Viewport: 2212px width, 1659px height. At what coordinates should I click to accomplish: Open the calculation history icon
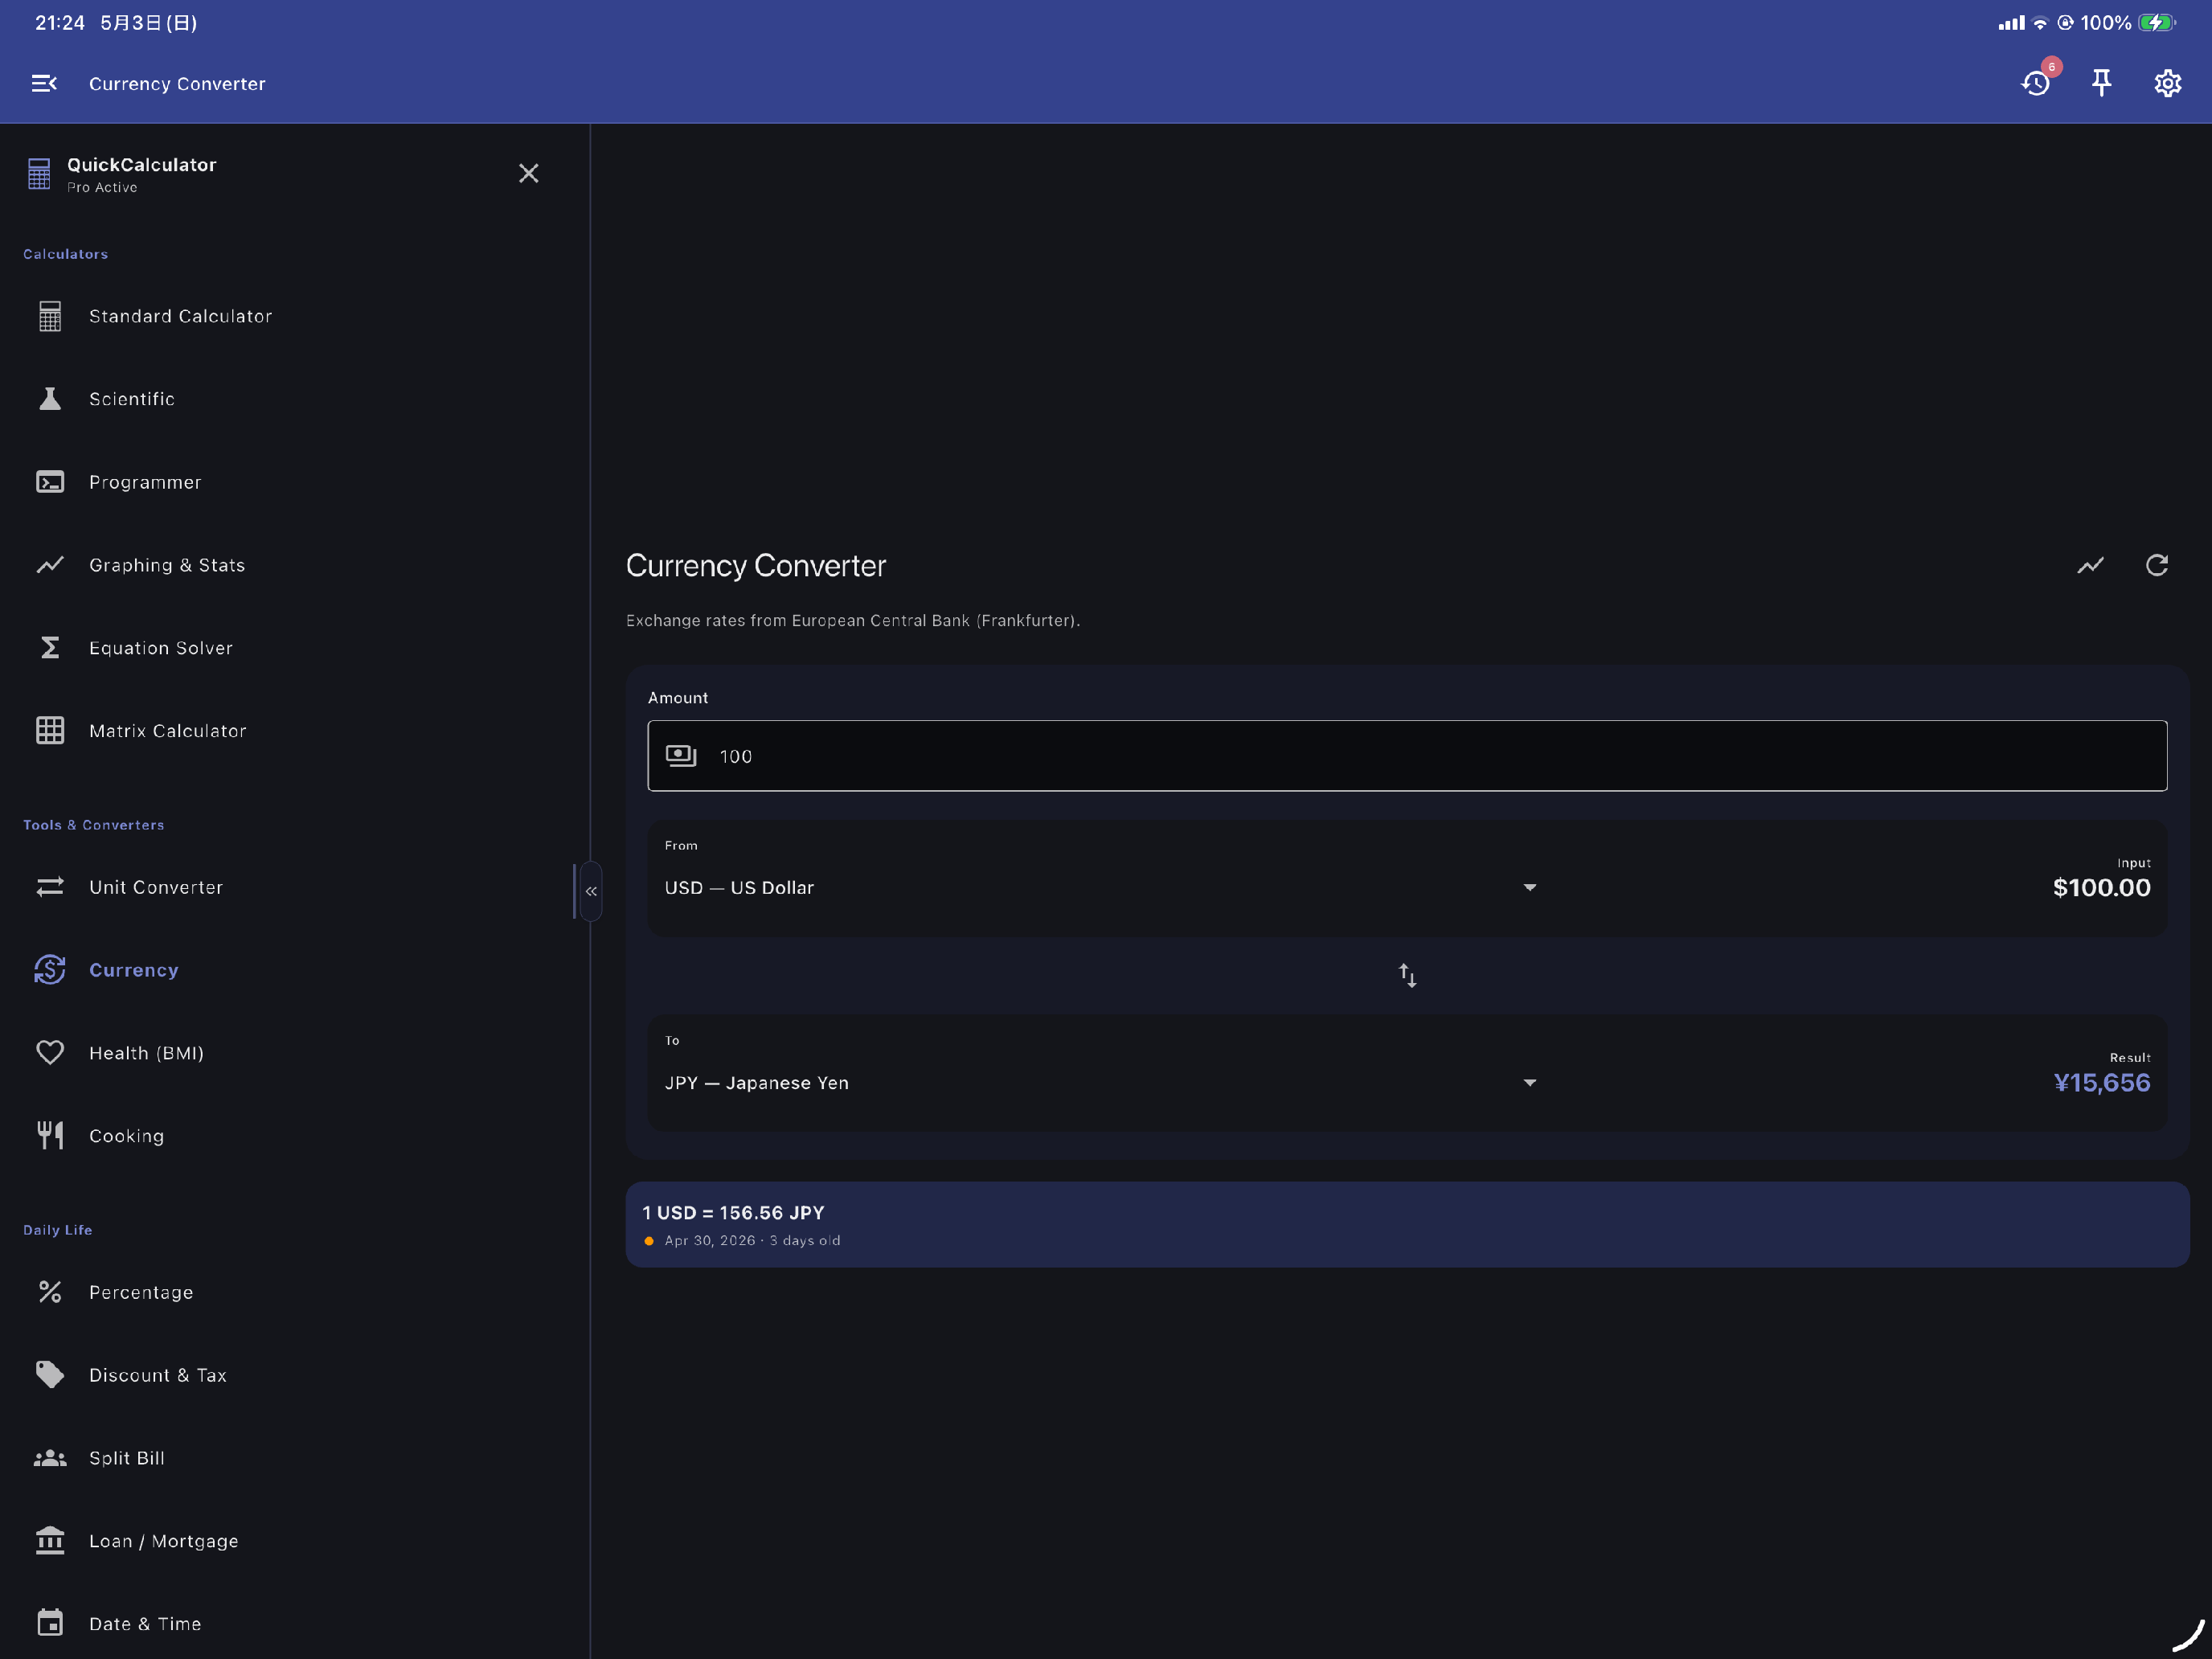(2036, 83)
